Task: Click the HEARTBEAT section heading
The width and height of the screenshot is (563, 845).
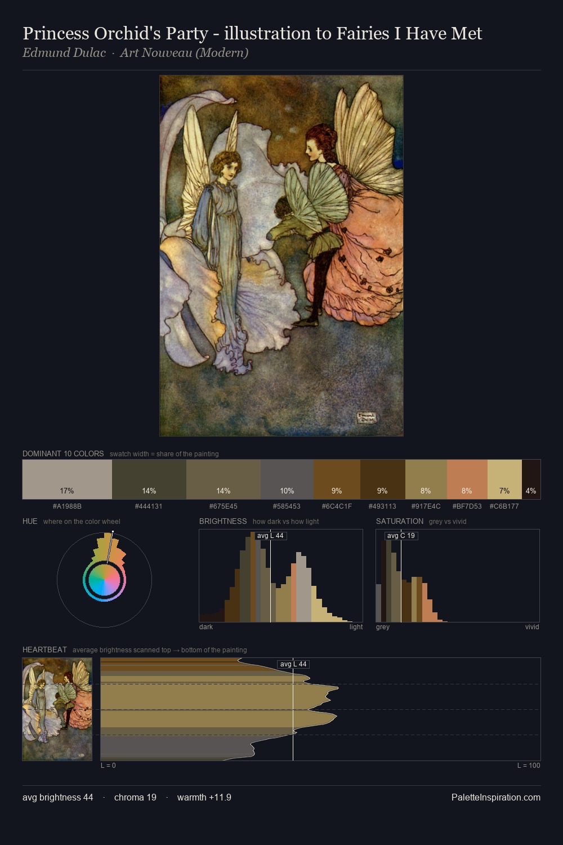Action: (x=44, y=650)
